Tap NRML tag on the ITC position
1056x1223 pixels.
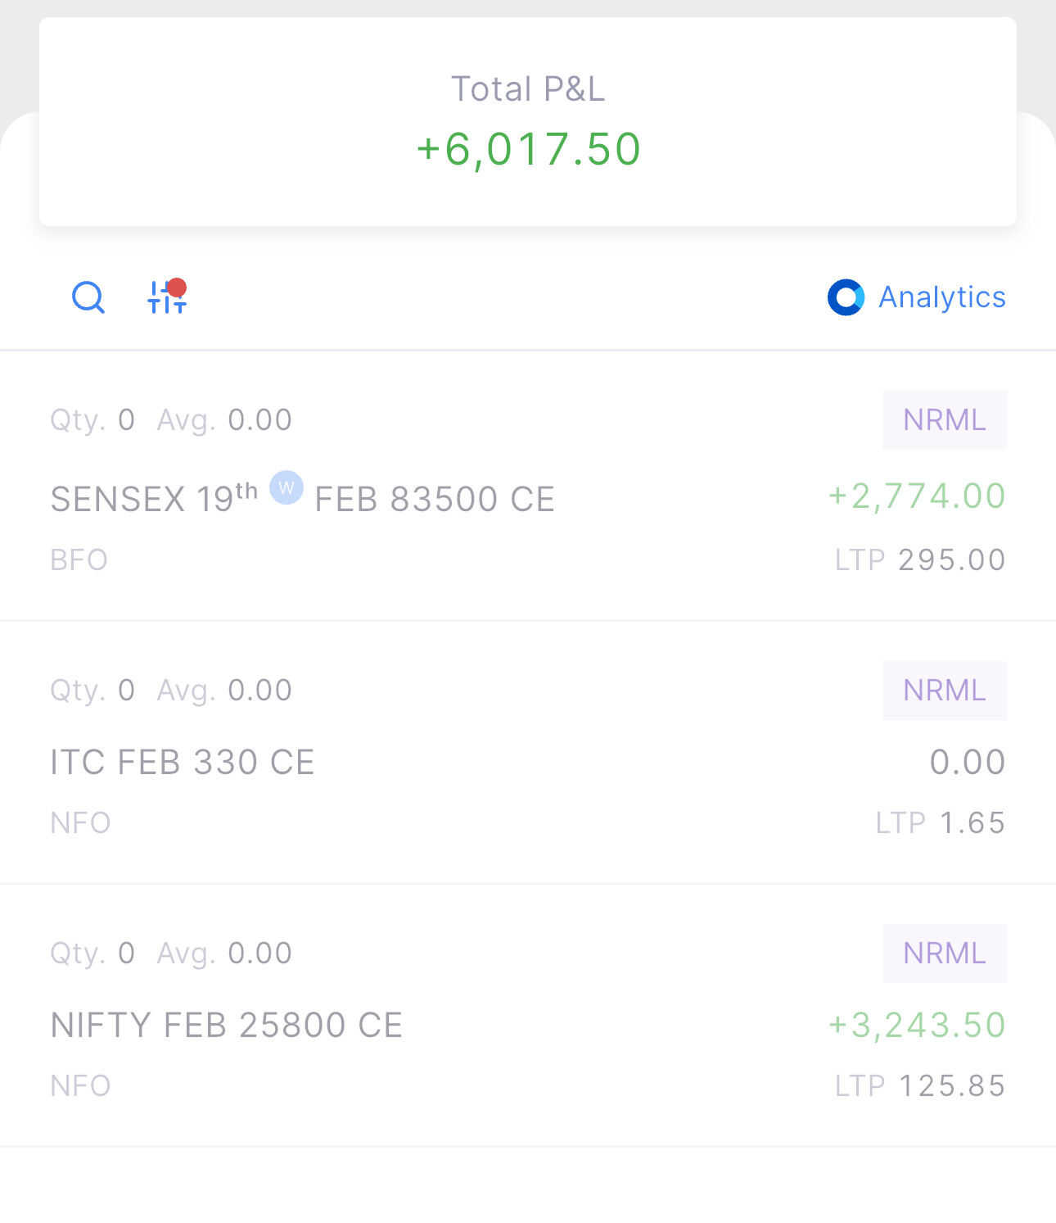(x=944, y=691)
